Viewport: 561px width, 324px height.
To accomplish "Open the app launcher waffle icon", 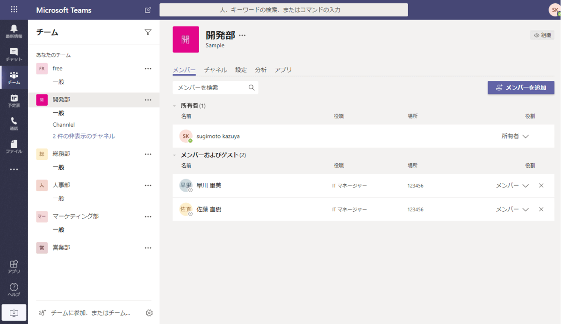I will click(14, 9).
